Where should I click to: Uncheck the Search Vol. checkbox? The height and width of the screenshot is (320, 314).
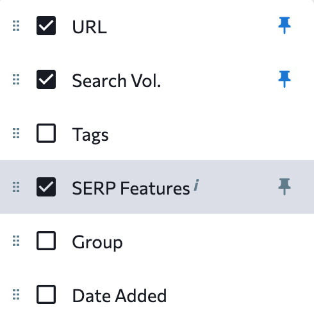click(x=46, y=79)
